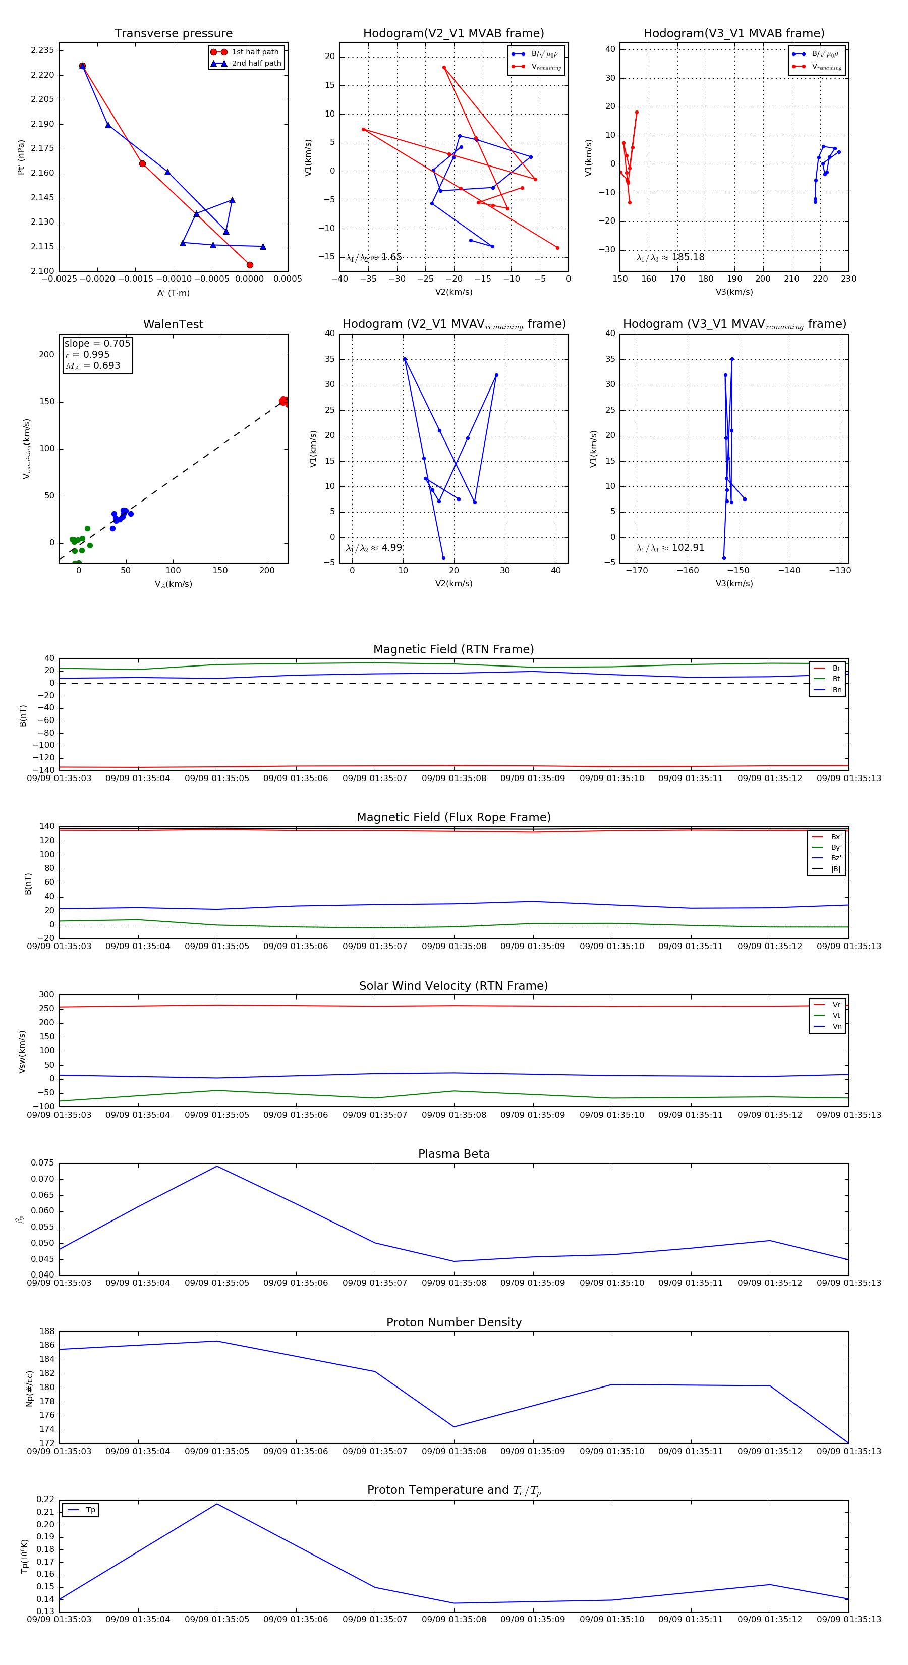Screen dimensions: 908x1665
Task: Click the 'Magnetic Field (Flux Rope Frame)' title
Action: coord(453,818)
